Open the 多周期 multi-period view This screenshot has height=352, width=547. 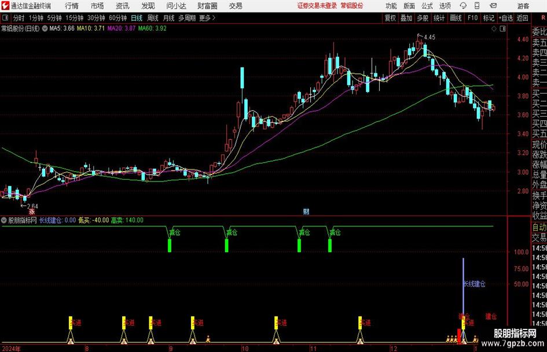click(x=186, y=18)
